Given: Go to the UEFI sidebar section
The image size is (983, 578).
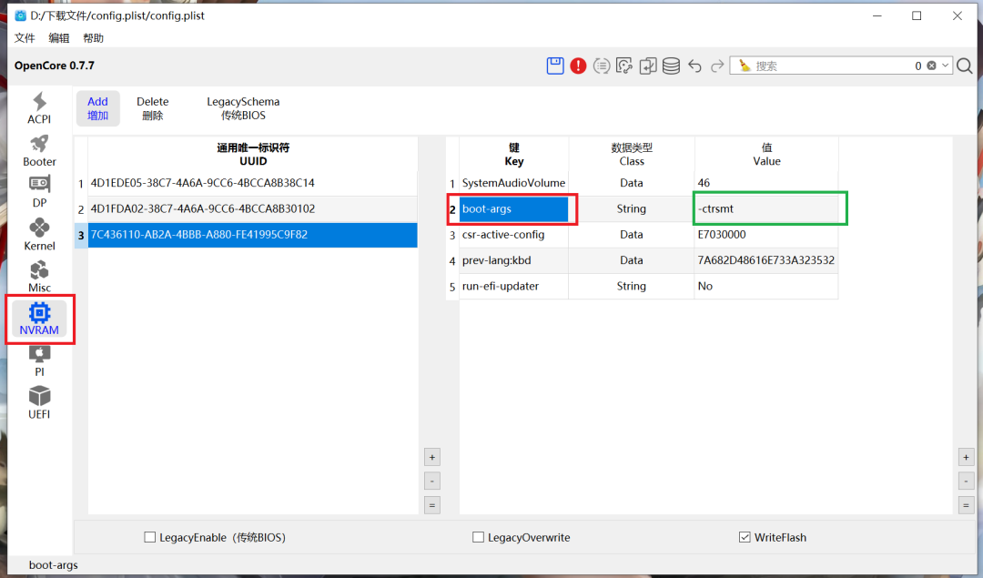Looking at the screenshot, I should tap(39, 402).
